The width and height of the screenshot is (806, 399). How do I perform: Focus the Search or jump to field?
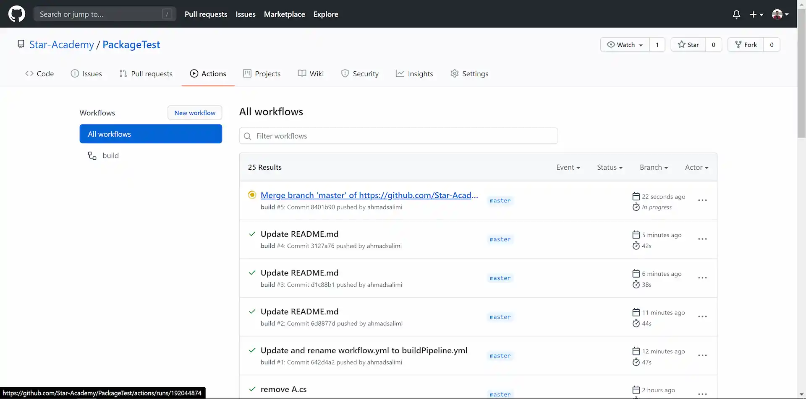click(105, 14)
